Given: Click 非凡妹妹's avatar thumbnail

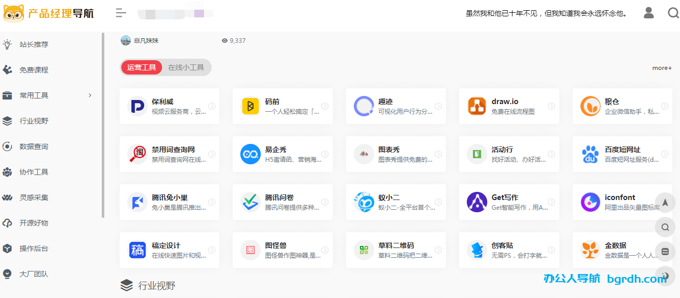Looking at the screenshot, I should [x=126, y=40].
